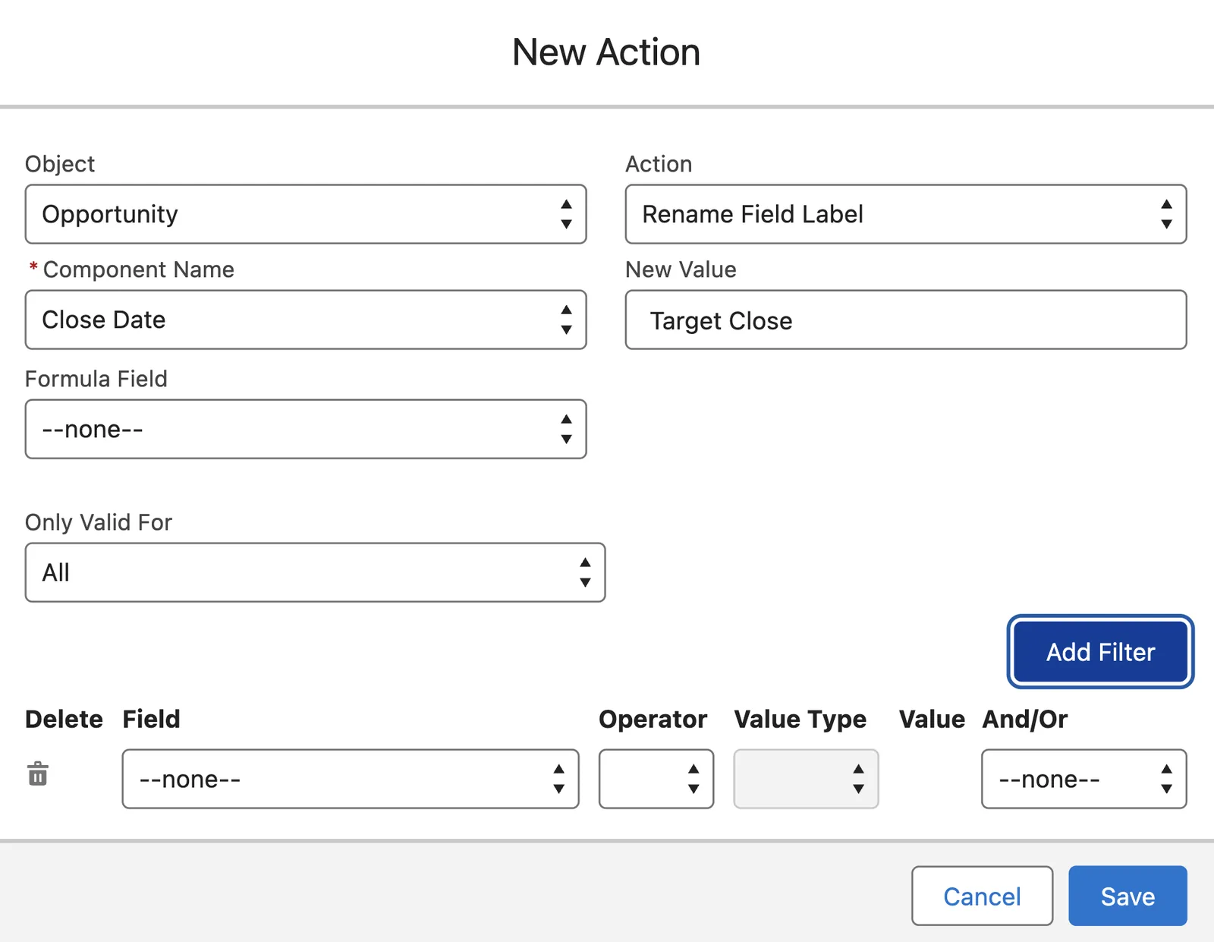
Task: Click the Only Valid For label
Action: coord(99,522)
